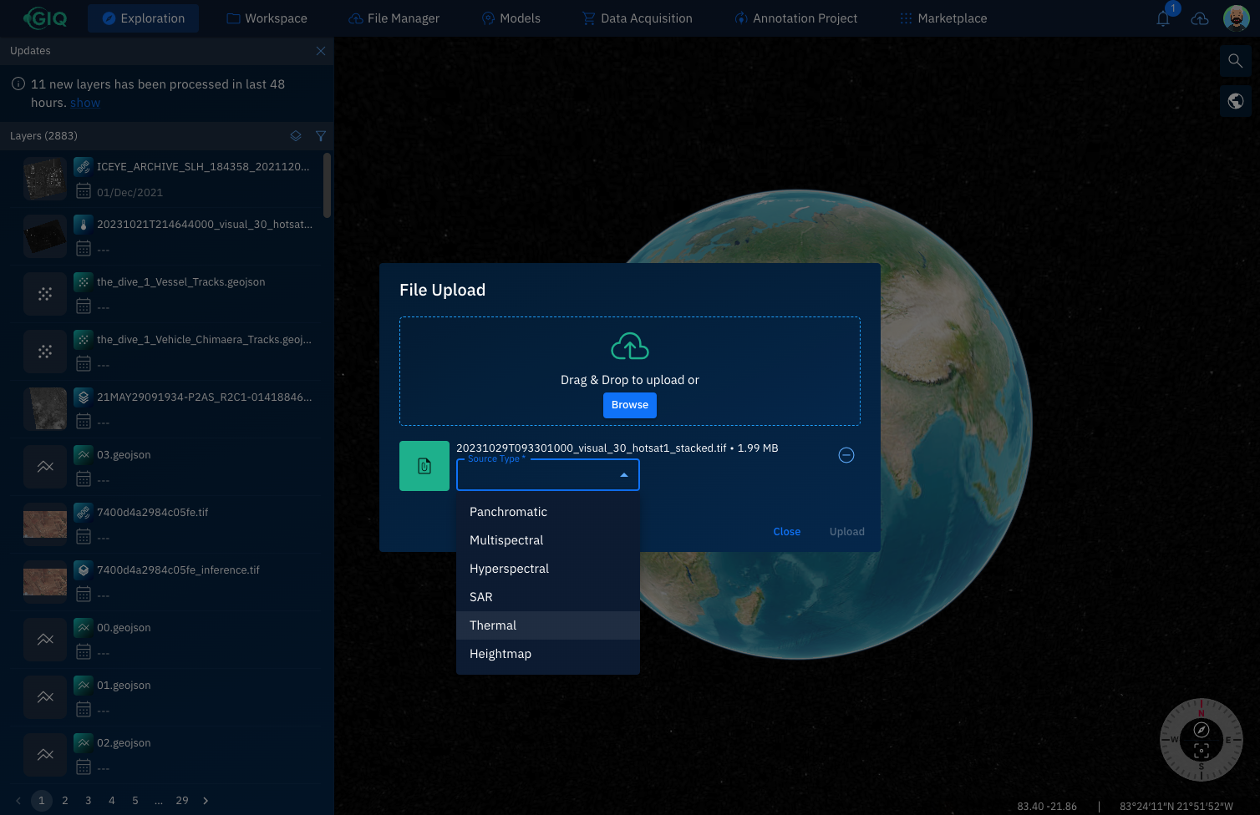Go to next layers page
Image resolution: width=1260 pixels, height=815 pixels.
click(206, 801)
